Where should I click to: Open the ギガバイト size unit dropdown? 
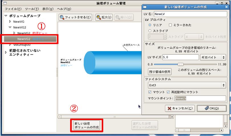click(213, 57)
